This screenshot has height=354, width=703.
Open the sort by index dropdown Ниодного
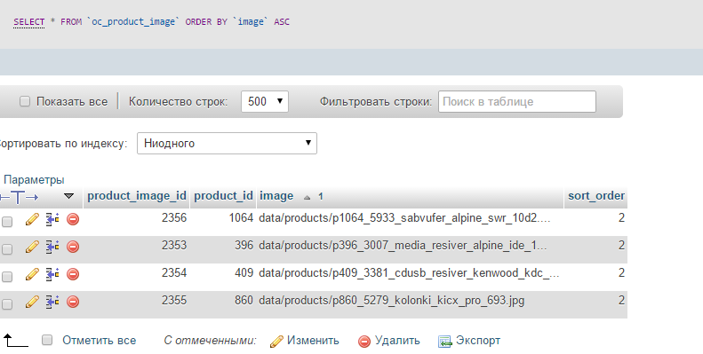227,143
